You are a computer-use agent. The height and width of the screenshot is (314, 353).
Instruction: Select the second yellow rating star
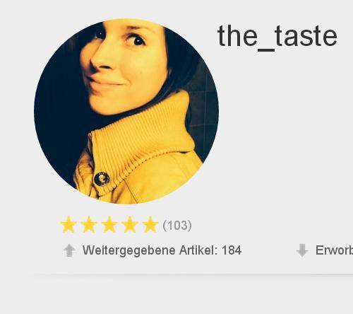tap(89, 225)
